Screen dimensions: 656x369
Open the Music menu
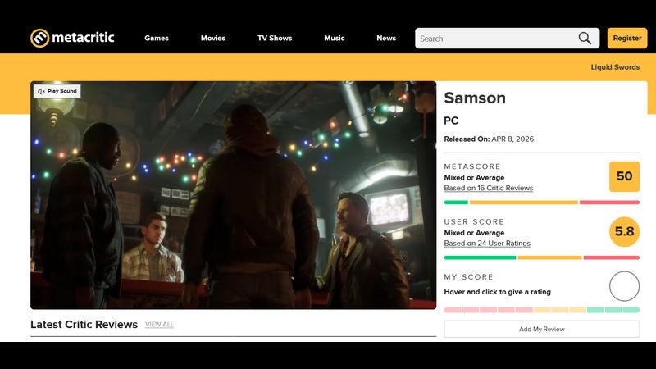click(335, 38)
